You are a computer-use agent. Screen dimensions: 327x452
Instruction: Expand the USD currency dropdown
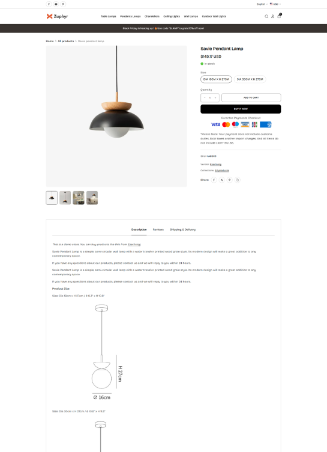(x=275, y=4)
